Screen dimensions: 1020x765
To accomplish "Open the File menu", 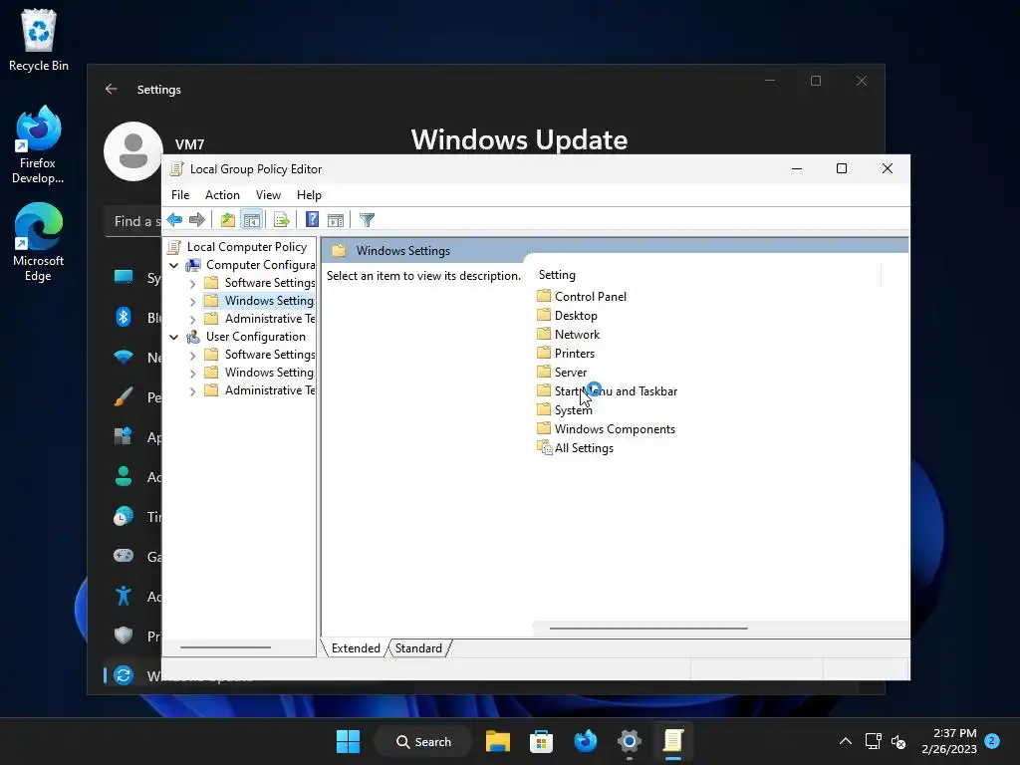I will click(x=180, y=195).
